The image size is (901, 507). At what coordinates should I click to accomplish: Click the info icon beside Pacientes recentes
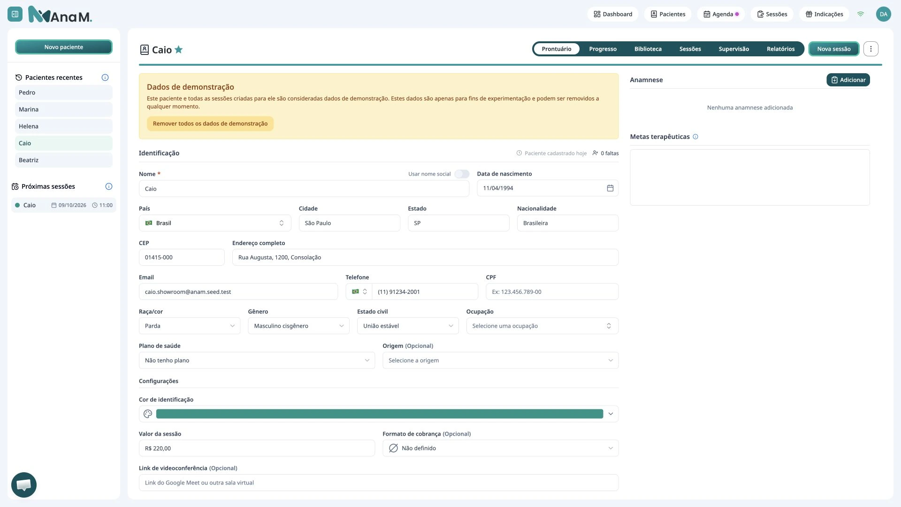105,77
